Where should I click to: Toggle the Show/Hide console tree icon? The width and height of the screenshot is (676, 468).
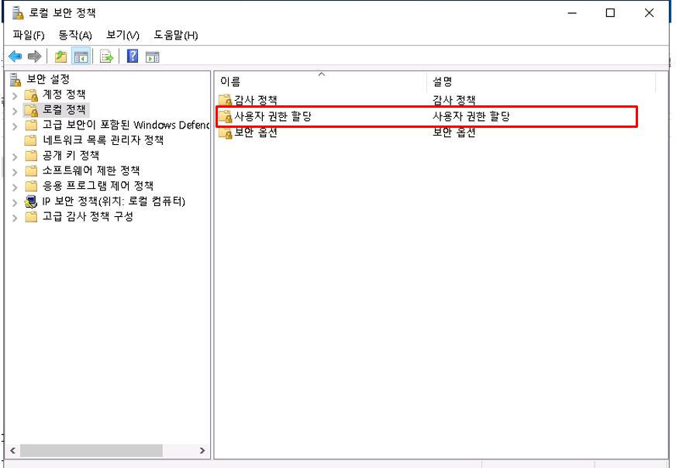pyautogui.click(x=81, y=57)
